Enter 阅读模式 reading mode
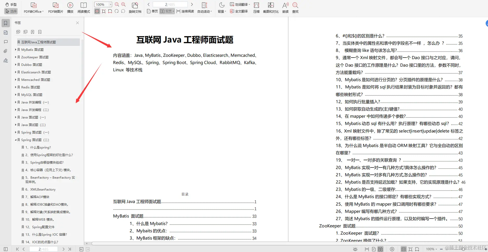This screenshot has width=488, height=252. 83,8
